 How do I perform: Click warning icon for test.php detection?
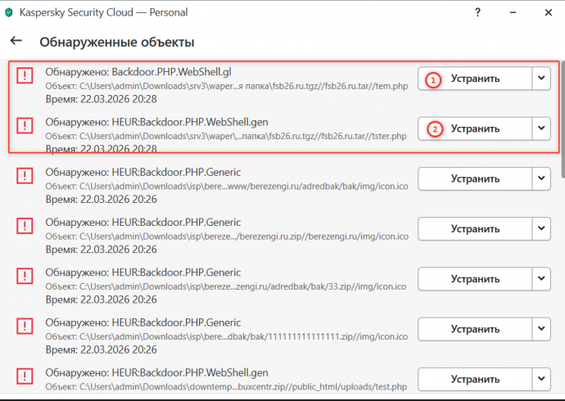pyautogui.click(x=25, y=378)
